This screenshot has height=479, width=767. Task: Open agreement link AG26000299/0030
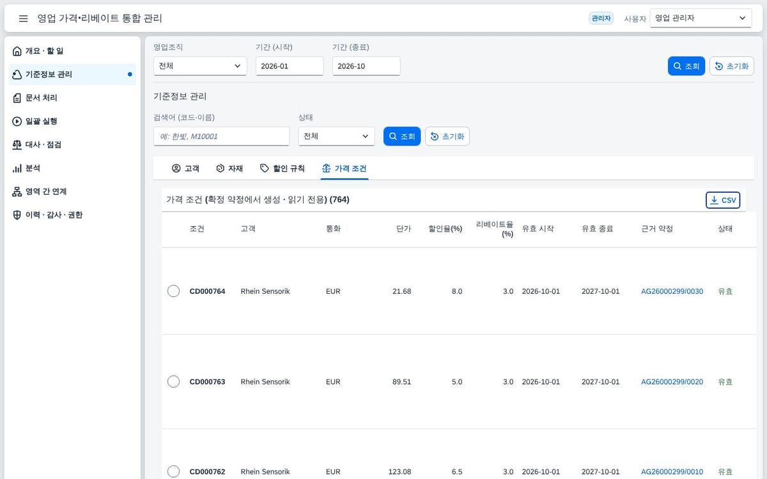pyautogui.click(x=672, y=291)
